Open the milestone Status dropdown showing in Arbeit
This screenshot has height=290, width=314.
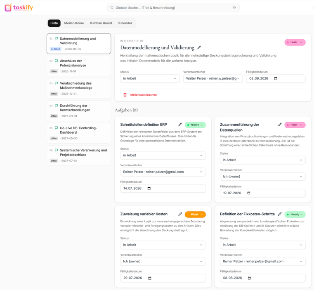tap(150, 78)
